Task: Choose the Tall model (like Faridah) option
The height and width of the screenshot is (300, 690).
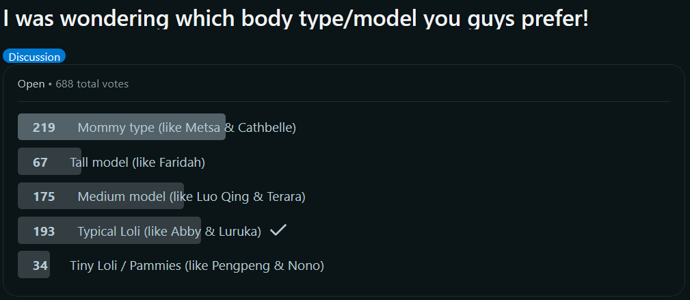Action: coord(137,162)
